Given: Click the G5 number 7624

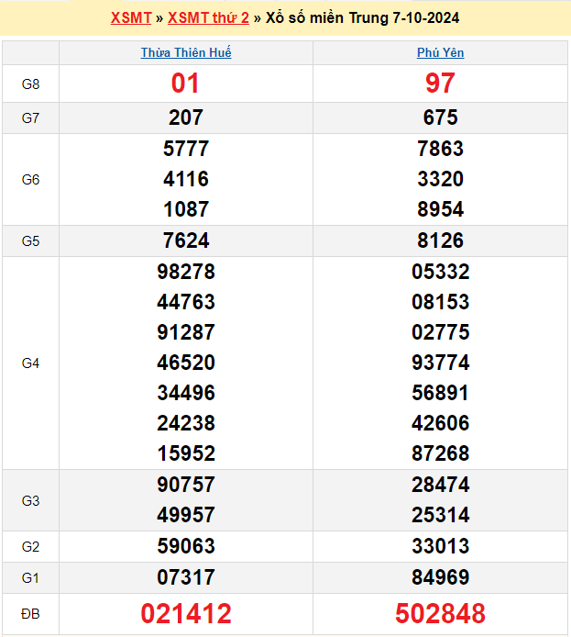Looking at the screenshot, I should 185,240.
